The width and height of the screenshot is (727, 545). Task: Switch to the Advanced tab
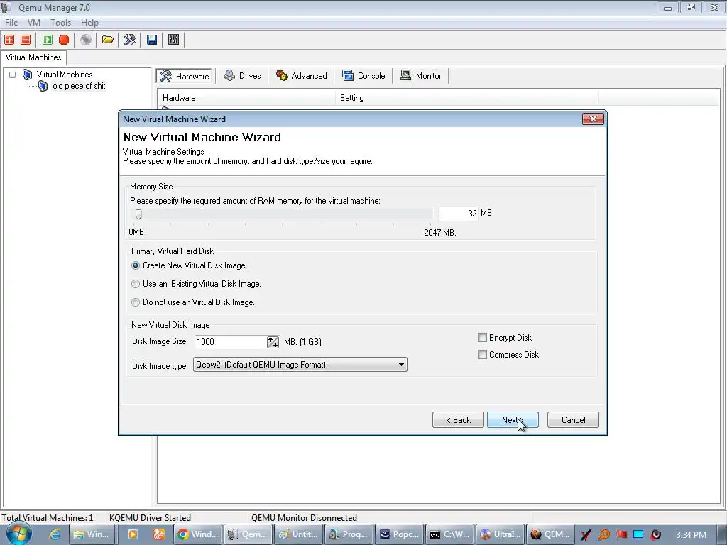tap(301, 75)
